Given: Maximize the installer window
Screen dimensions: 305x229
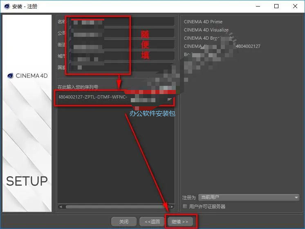Looking at the screenshot, I should 276,6.
